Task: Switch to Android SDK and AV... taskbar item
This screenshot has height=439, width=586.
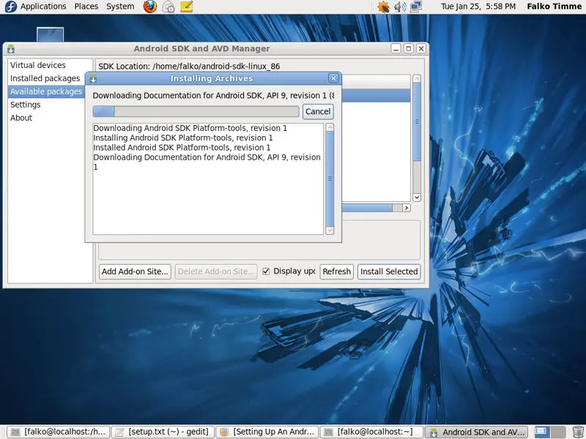Action: (477, 432)
